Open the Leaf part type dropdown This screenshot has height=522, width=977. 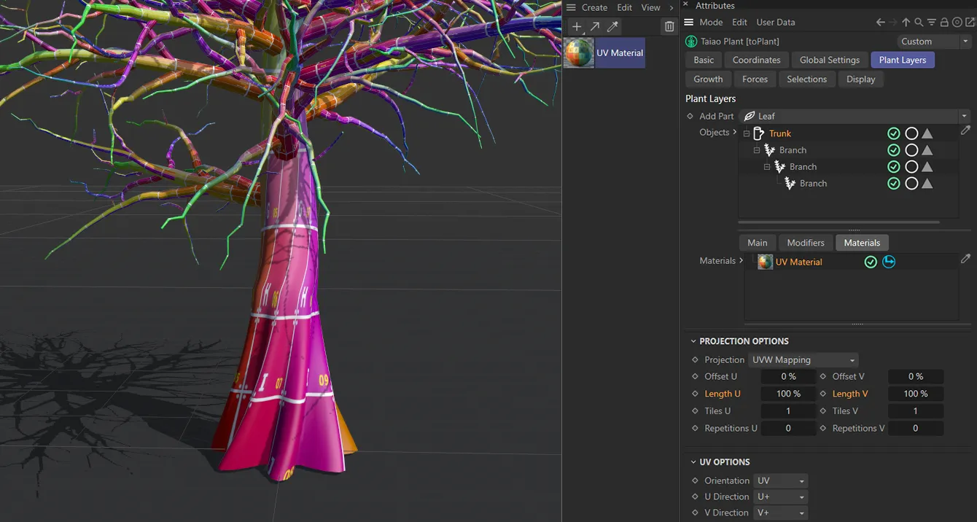tap(964, 115)
